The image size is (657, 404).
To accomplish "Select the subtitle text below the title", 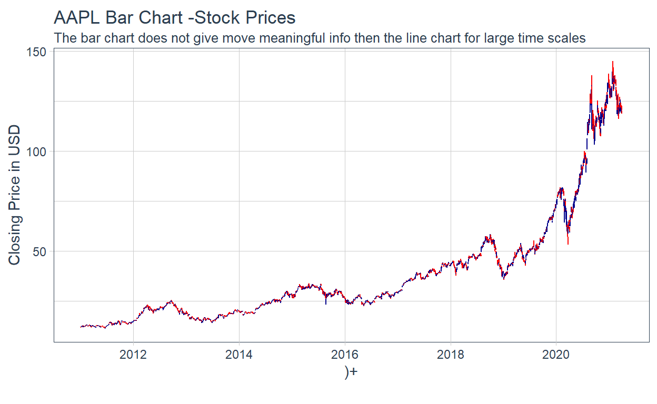I will (320, 38).
